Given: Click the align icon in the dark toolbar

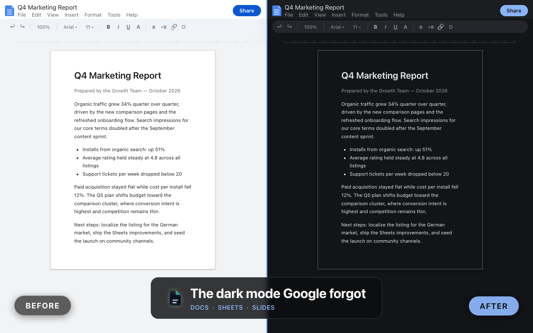Looking at the screenshot, I should coord(421,27).
